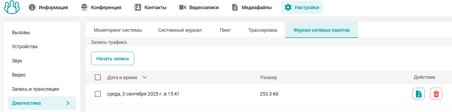
Task: Open the Трассировка tab
Action: point(262,30)
